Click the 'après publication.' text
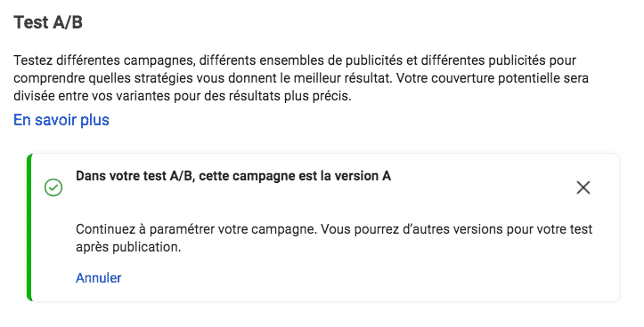 click(128, 247)
